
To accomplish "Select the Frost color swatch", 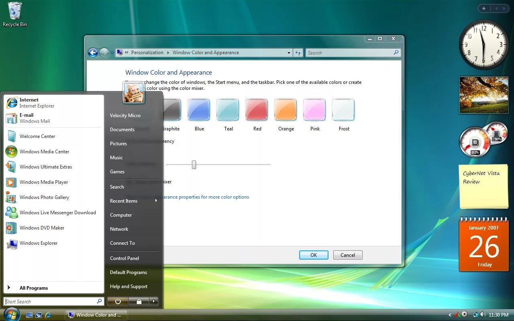I will (344, 110).
